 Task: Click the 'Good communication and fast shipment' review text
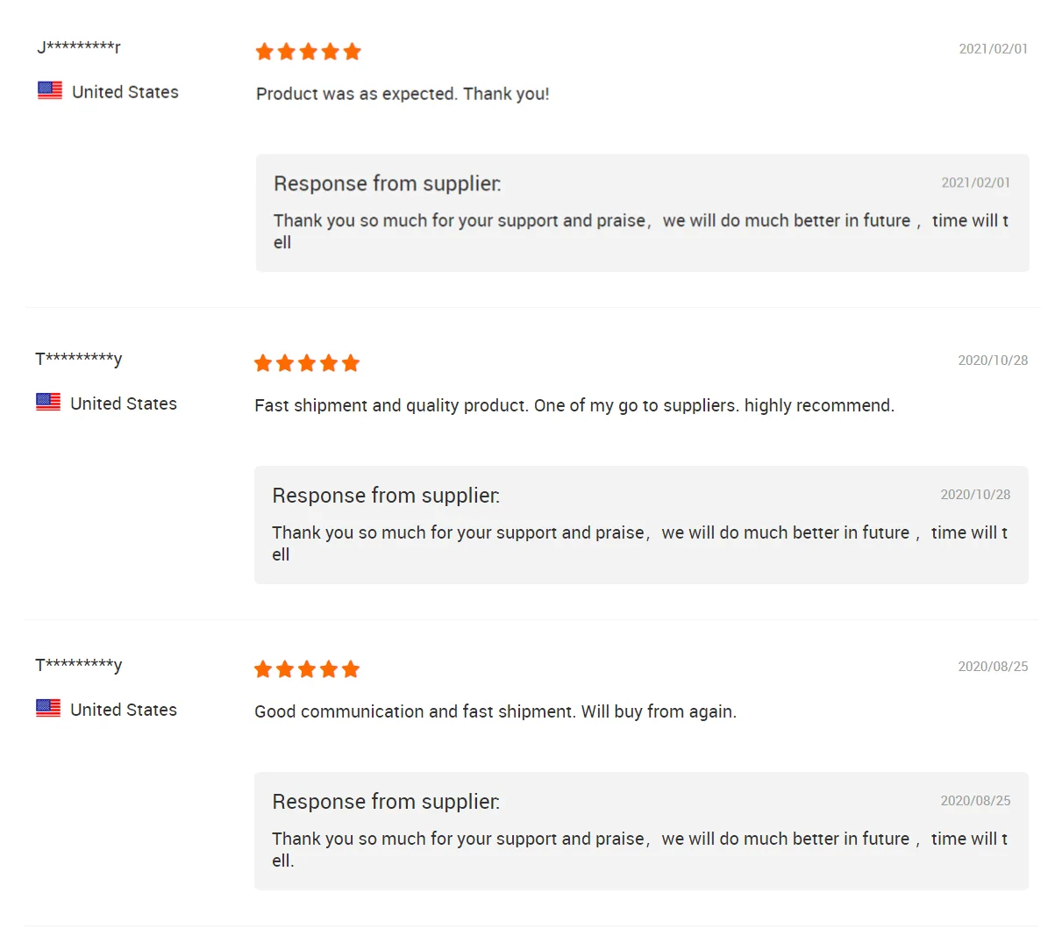[495, 711]
